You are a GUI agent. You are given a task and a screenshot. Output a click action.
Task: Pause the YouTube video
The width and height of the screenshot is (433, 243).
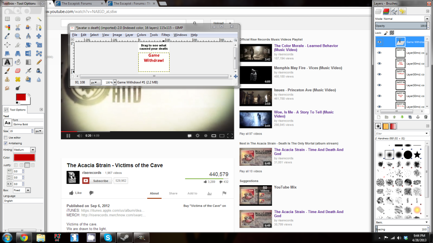pos(68,135)
